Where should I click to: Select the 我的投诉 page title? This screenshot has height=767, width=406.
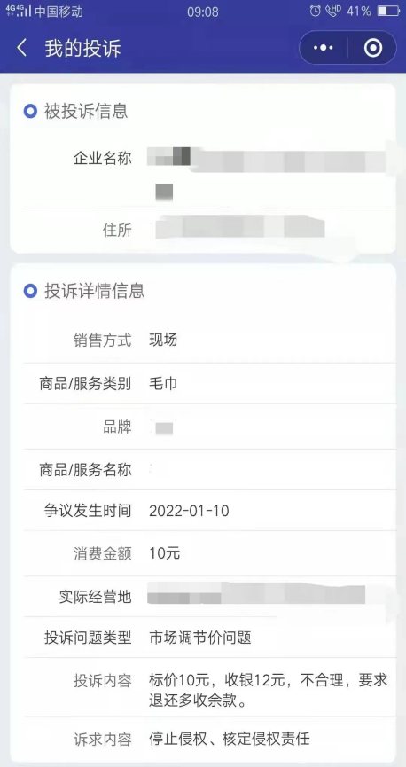point(82,49)
